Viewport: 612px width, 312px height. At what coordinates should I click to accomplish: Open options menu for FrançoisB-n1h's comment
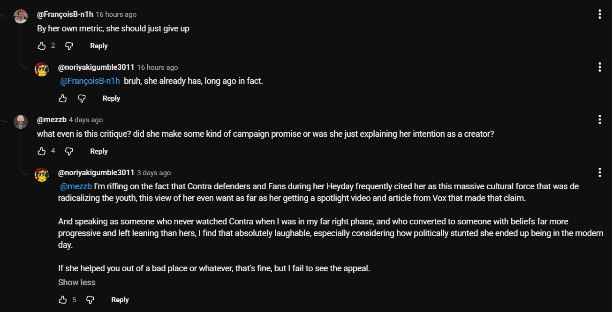[x=599, y=14]
